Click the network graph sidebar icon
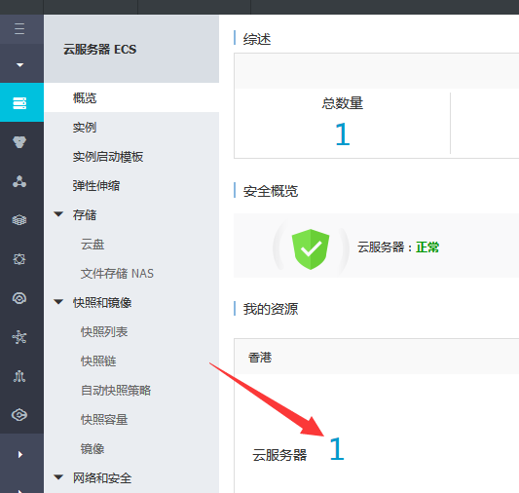519x493 pixels. (x=19, y=337)
